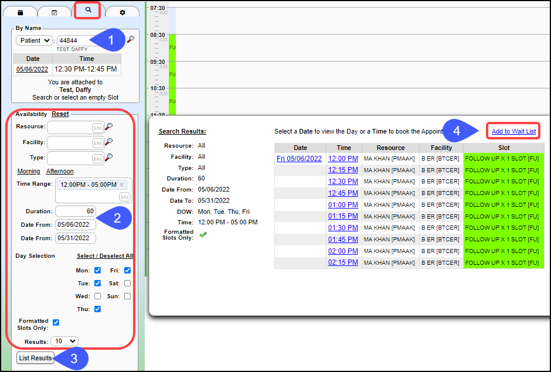Screen dimensions: 551x372
Task: Click the Add to Wait List link
Action: tap(513, 131)
